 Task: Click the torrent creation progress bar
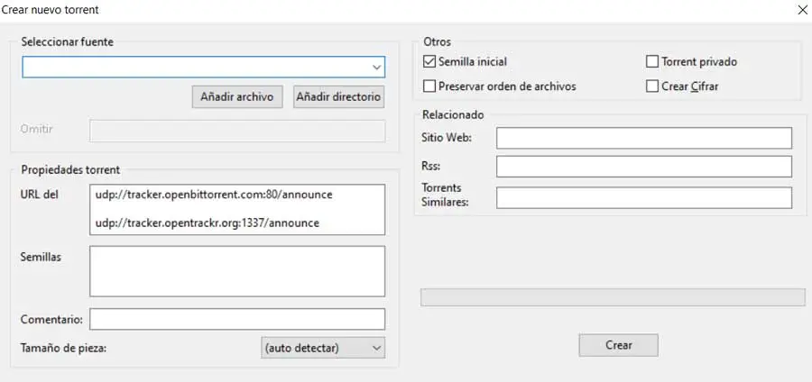click(x=613, y=297)
